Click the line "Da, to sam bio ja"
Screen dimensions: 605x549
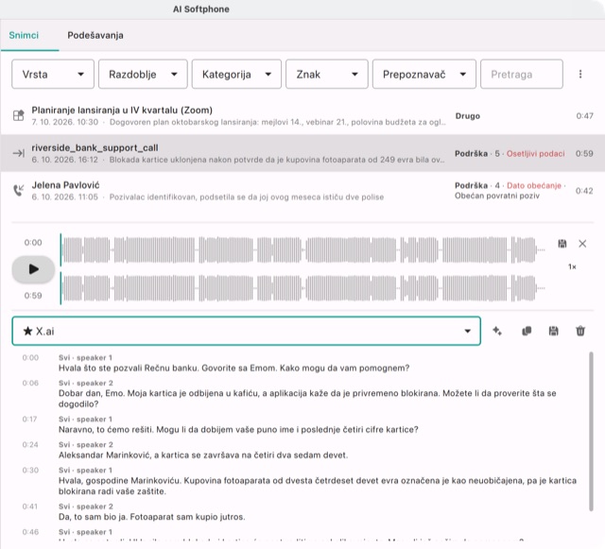click(151, 517)
